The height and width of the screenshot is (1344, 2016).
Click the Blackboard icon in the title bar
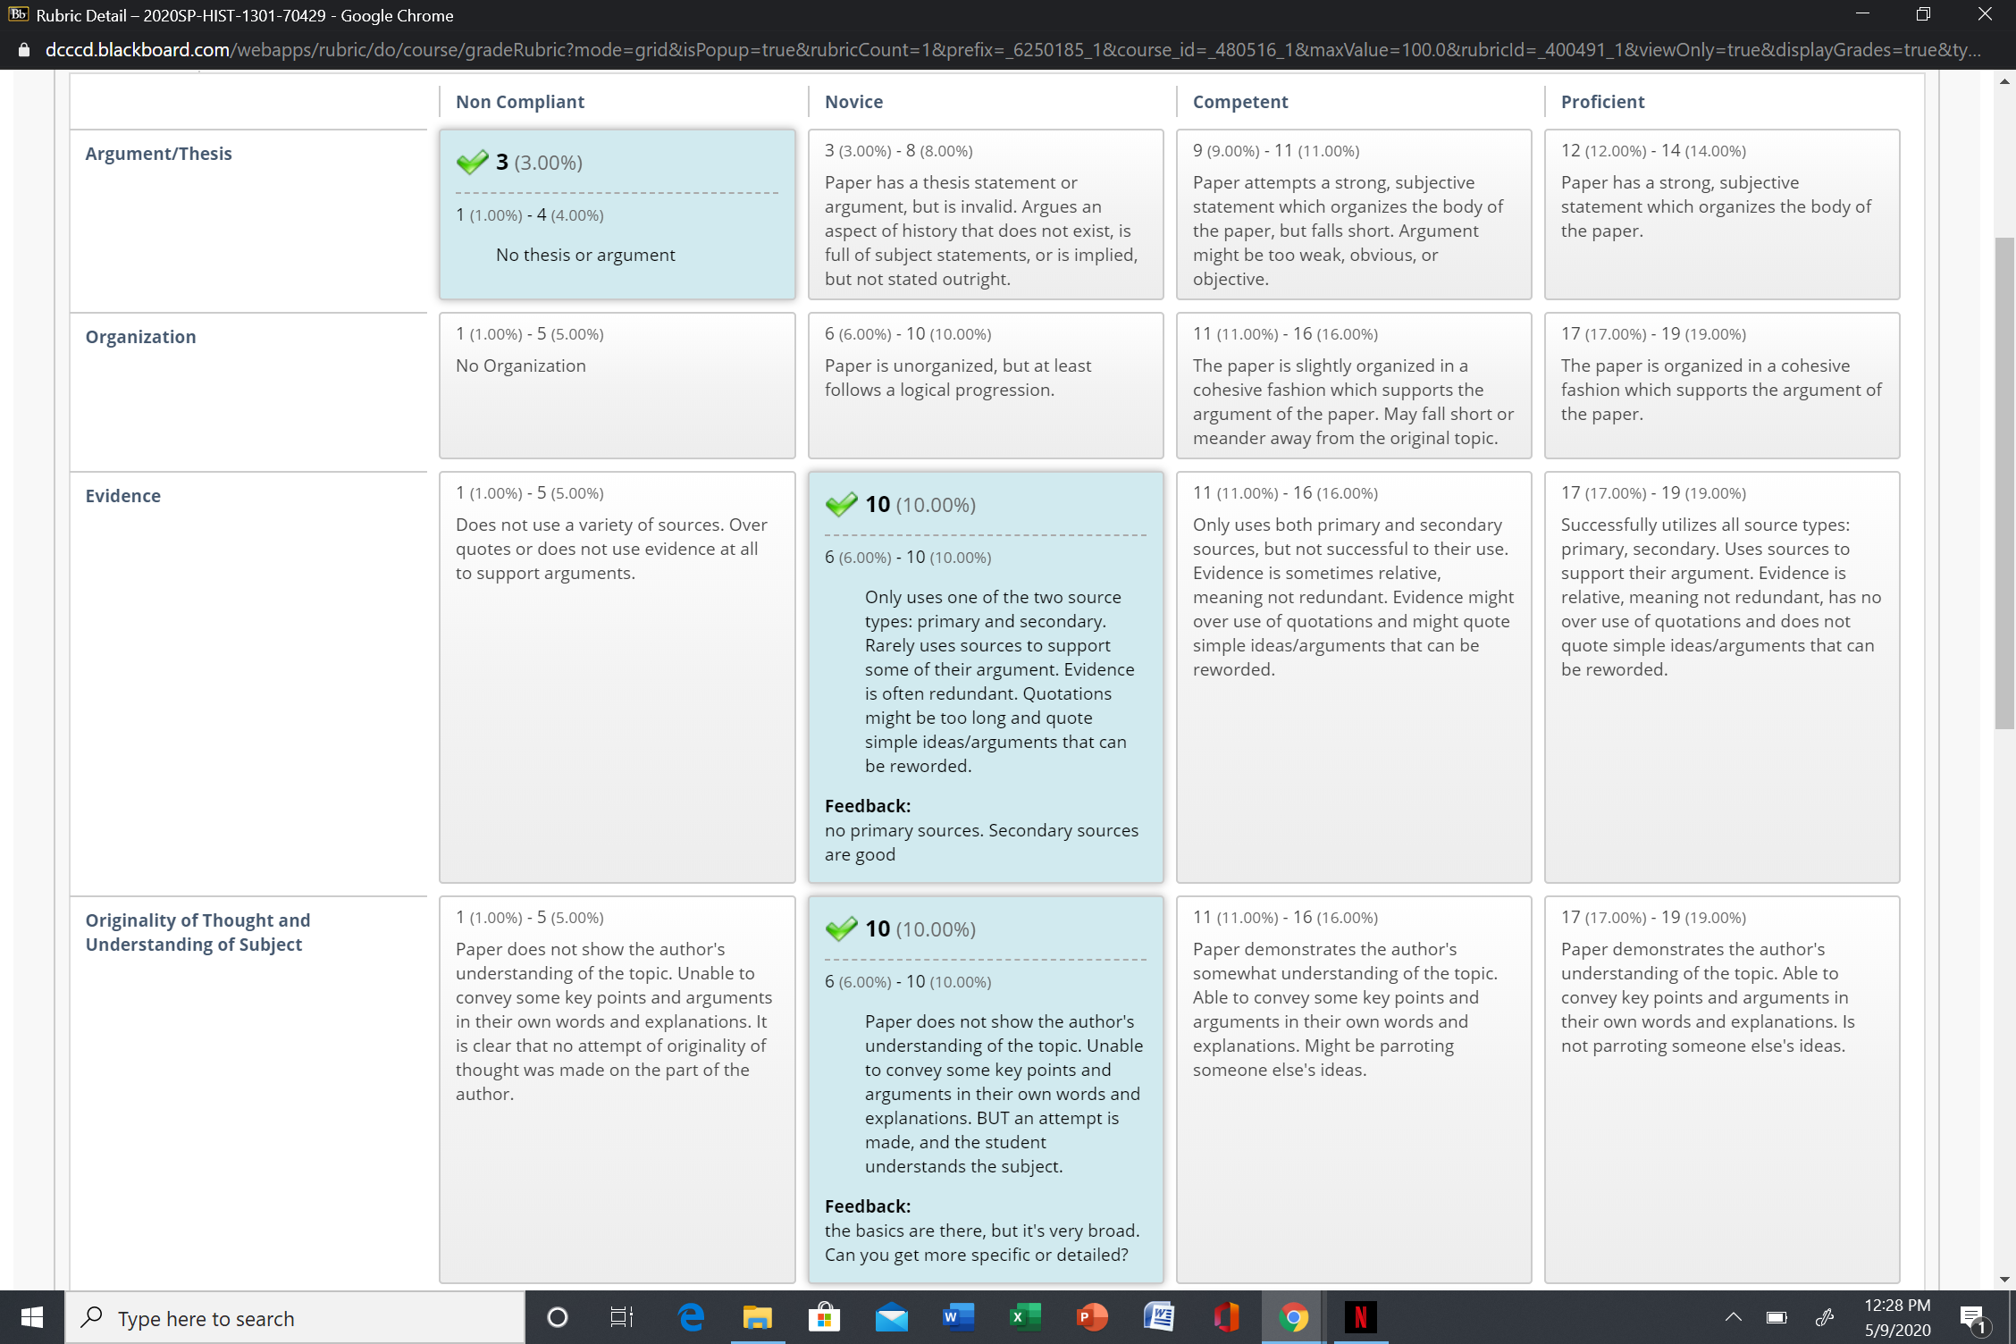click(x=17, y=14)
